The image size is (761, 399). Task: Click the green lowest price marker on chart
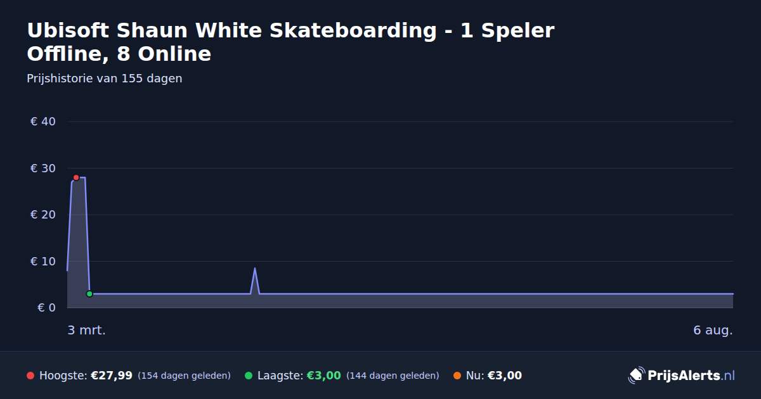pyautogui.click(x=89, y=294)
